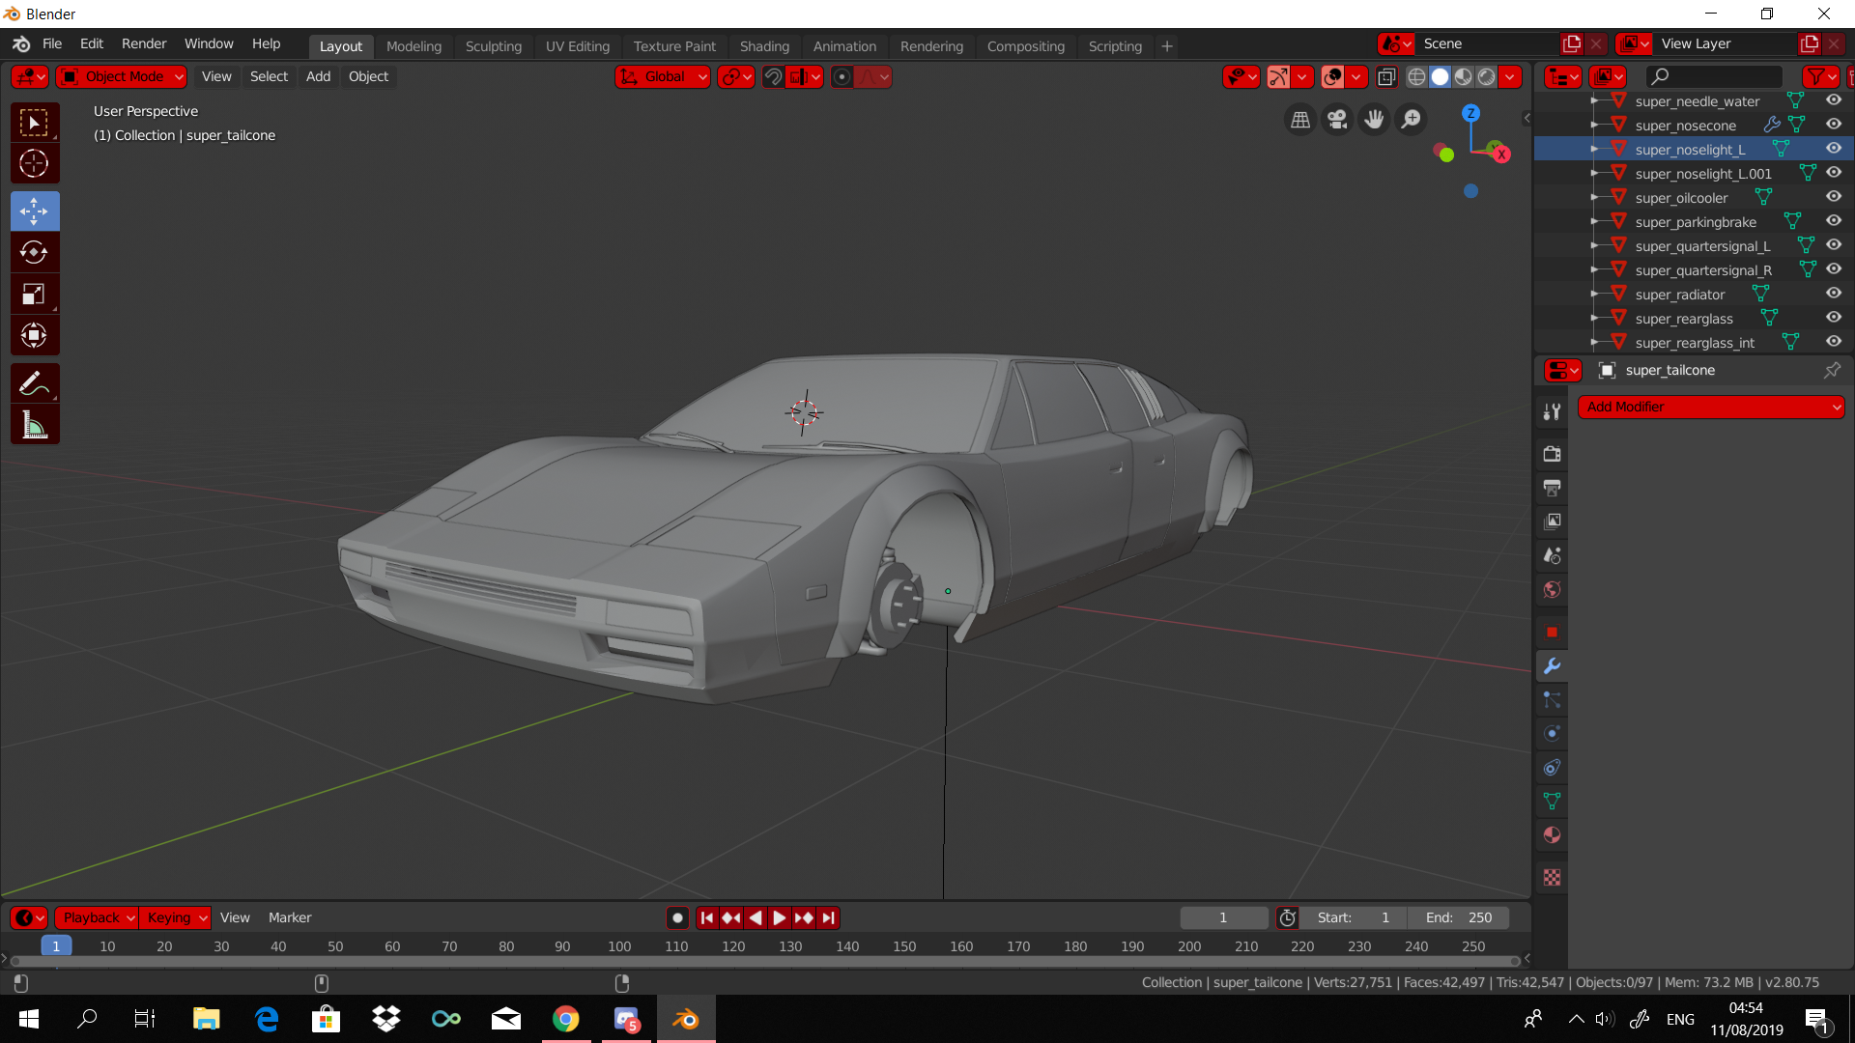1855x1043 pixels.
Task: Open the Object Mode dropdown
Action: (122, 76)
